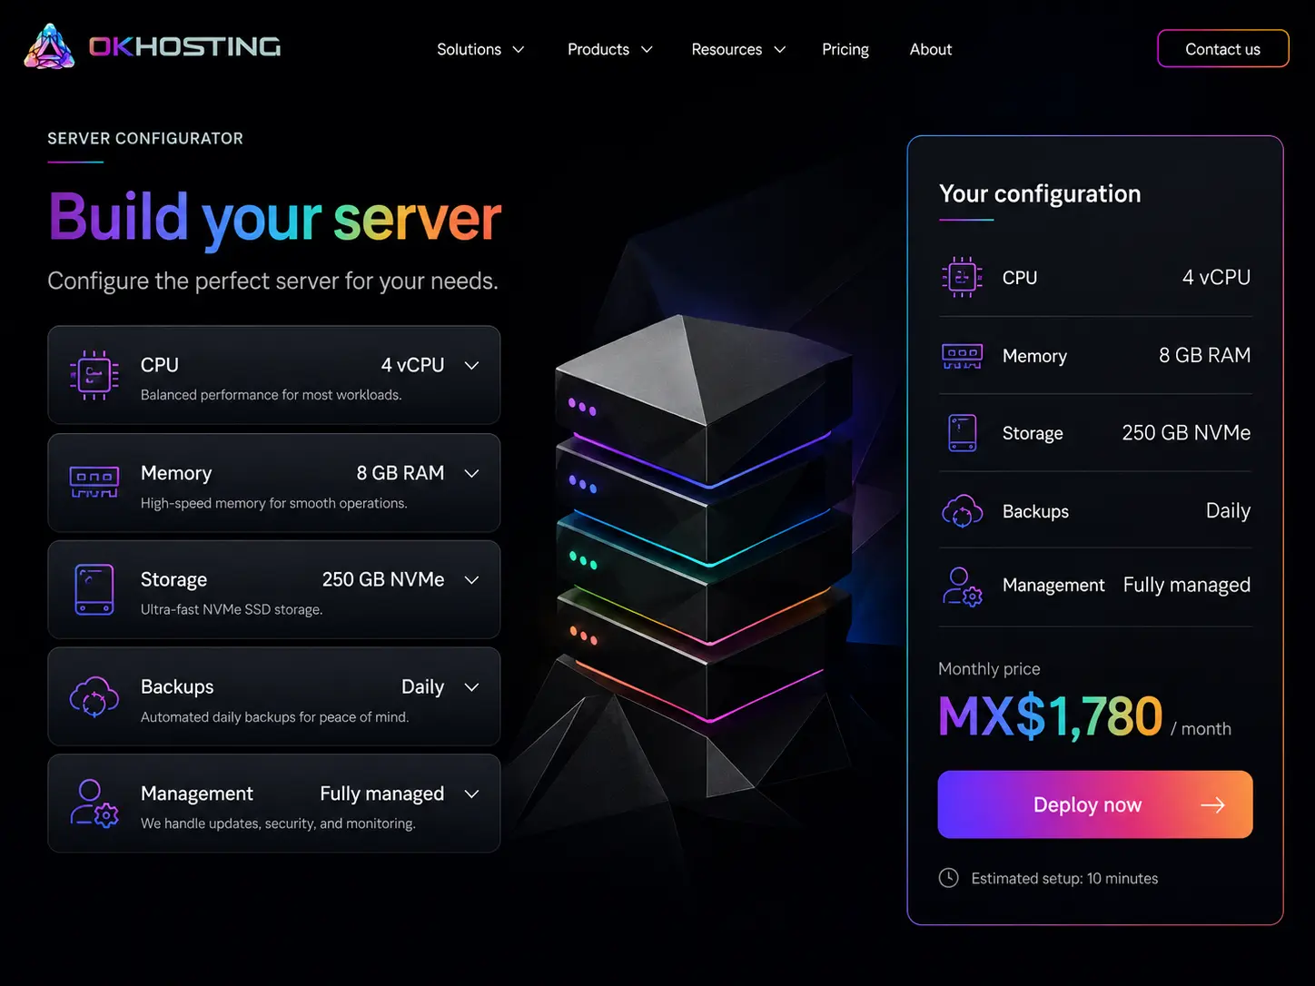Viewport: 1315px width, 986px height.
Task: Click the "Build your server" heading
Action: pos(274,218)
